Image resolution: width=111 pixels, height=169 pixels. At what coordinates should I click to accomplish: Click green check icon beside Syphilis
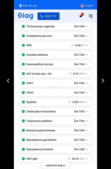pos(23,102)
